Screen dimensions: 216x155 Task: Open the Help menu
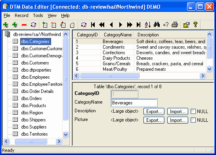pyautogui.click(x=65, y=15)
